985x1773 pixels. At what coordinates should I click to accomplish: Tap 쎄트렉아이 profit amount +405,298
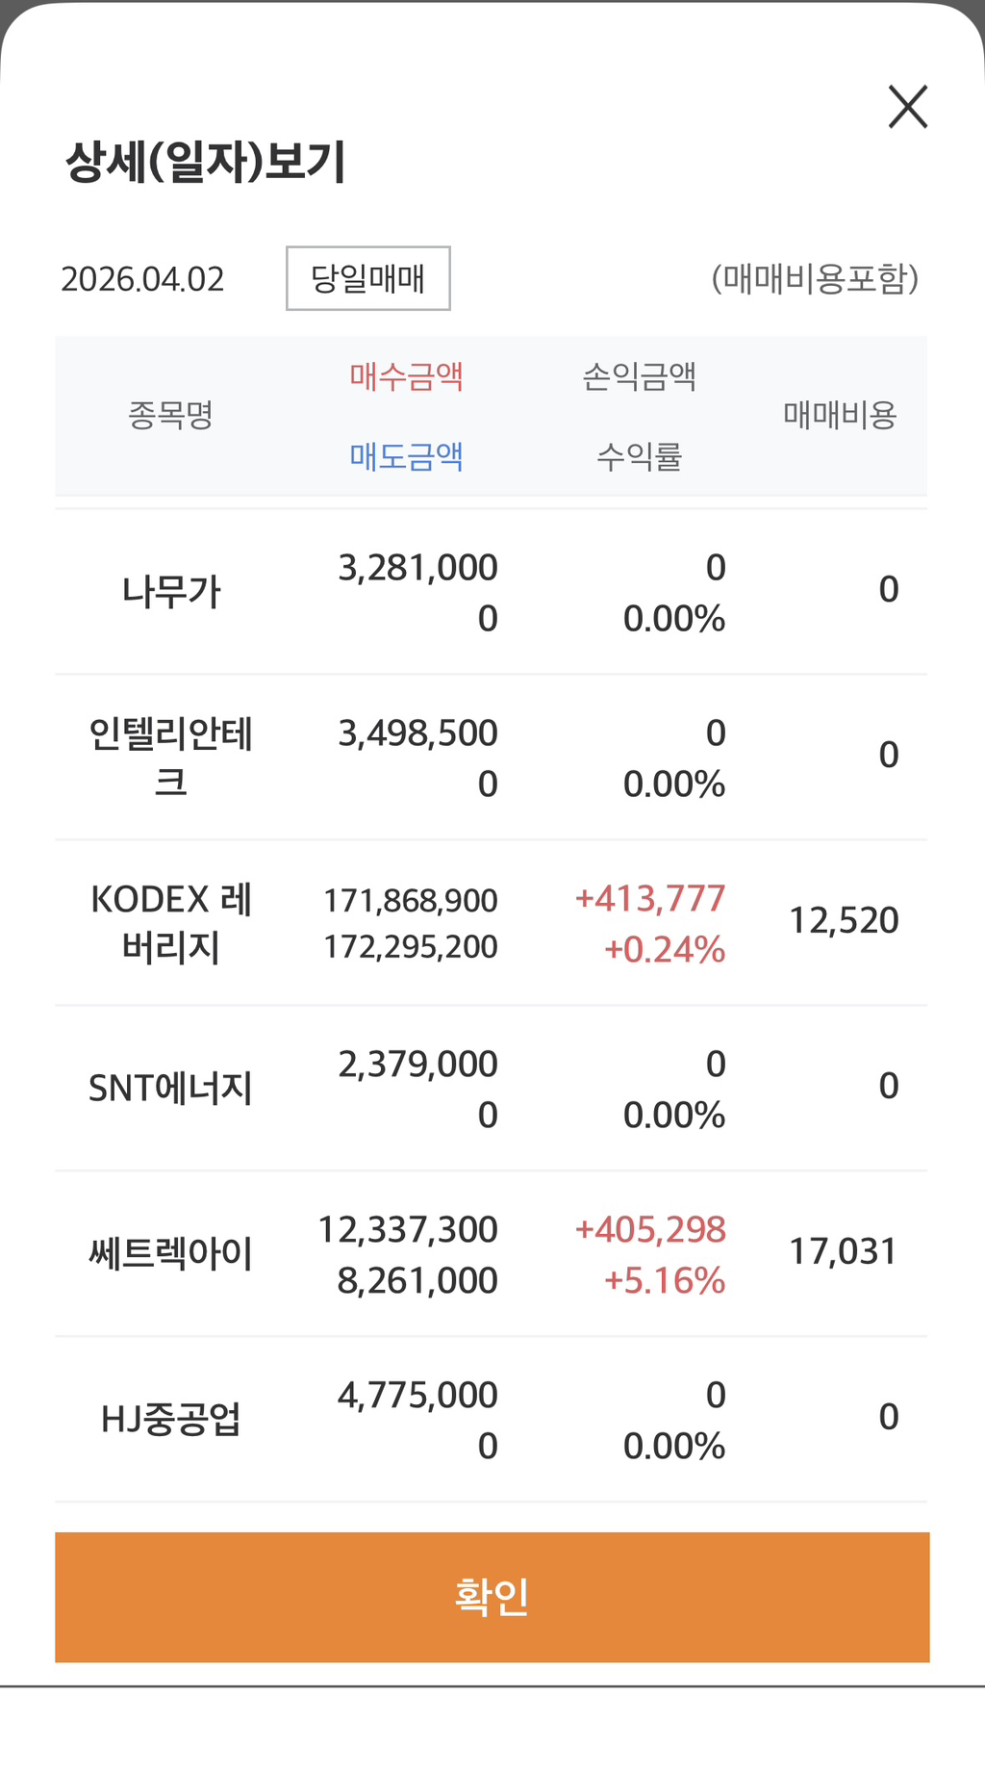pos(650,1230)
